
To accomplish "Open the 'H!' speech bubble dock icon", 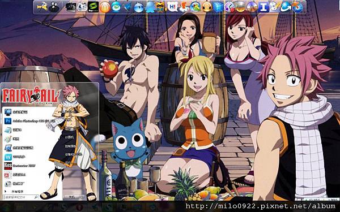I will point(172,7).
